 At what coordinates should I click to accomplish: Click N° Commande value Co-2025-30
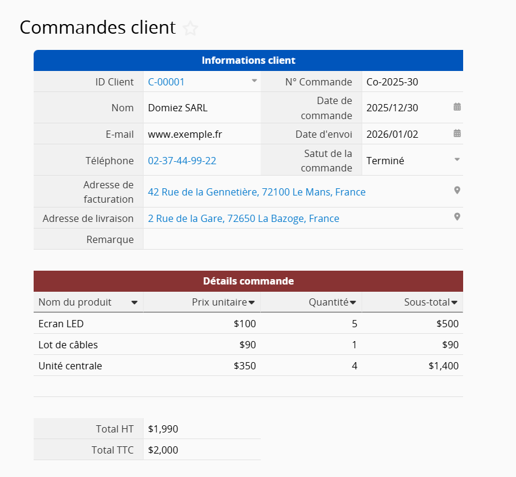[x=392, y=82]
